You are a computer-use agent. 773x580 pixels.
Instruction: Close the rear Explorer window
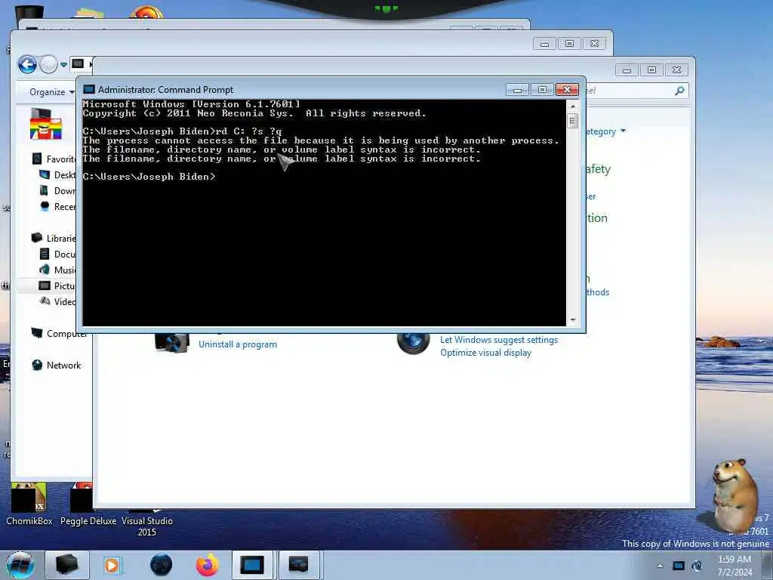pos(595,43)
